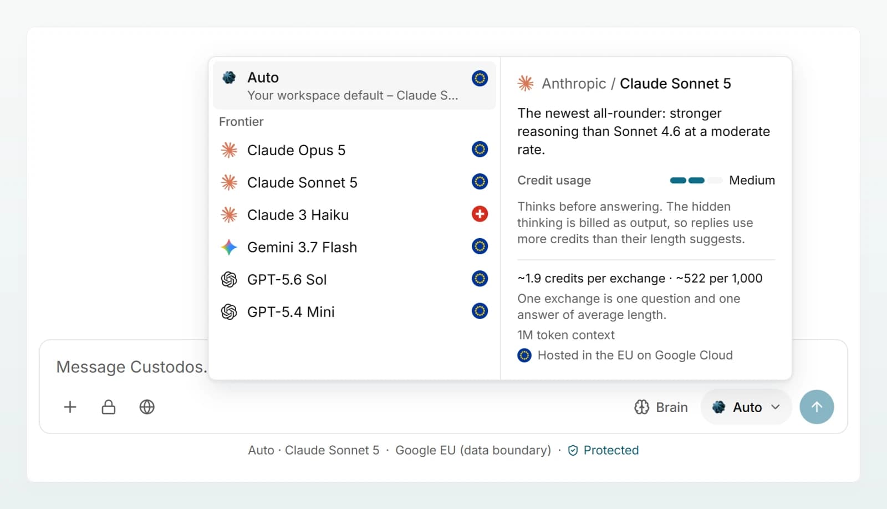
Task: Click the EU flag icon beside Hosted in the EU
Action: 524,356
